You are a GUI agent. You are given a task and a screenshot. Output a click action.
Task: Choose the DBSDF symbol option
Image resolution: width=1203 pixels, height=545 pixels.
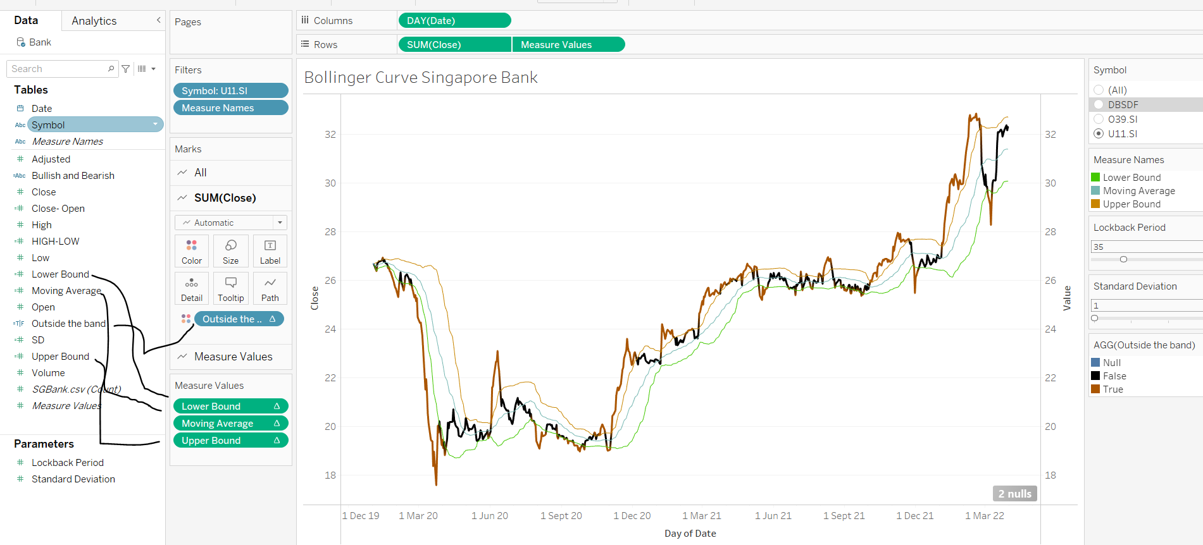(1099, 105)
